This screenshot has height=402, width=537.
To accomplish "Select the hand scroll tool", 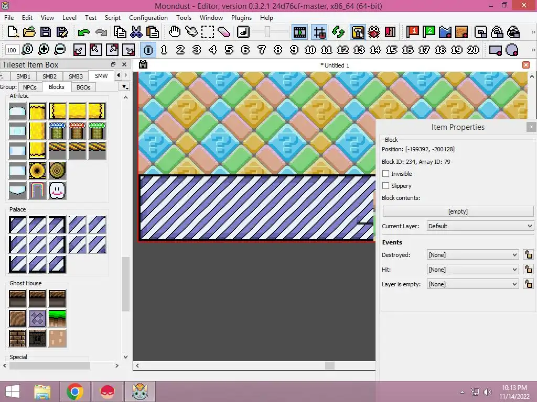I will coord(174,32).
